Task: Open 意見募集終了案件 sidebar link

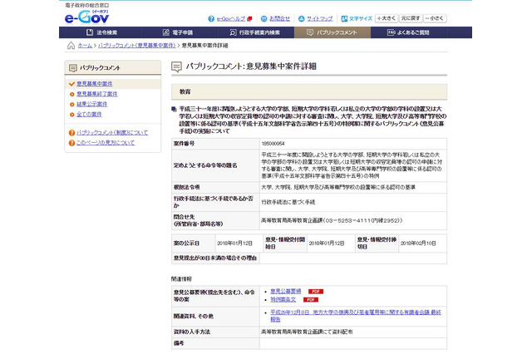Action: coord(97,94)
